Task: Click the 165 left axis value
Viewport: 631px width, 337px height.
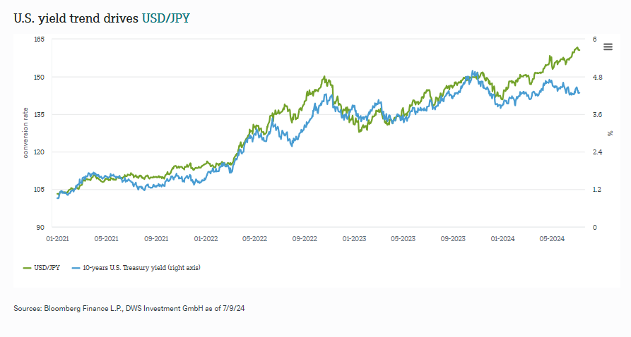Action: [x=40, y=39]
